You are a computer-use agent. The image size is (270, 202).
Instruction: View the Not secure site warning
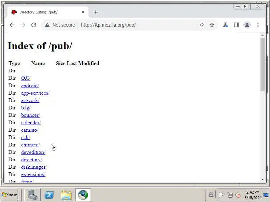click(x=60, y=25)
